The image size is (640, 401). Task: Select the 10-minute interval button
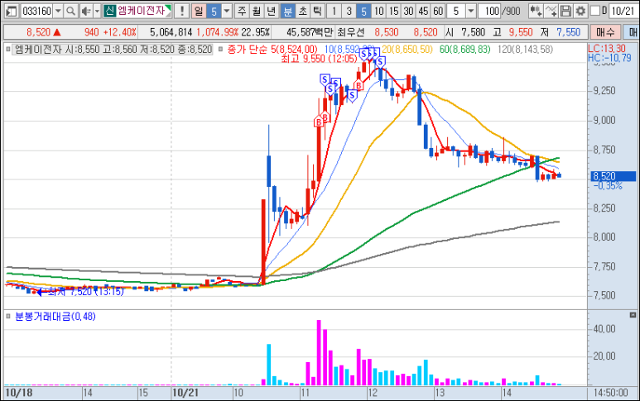pyautogui.click(x=378, y=11)
